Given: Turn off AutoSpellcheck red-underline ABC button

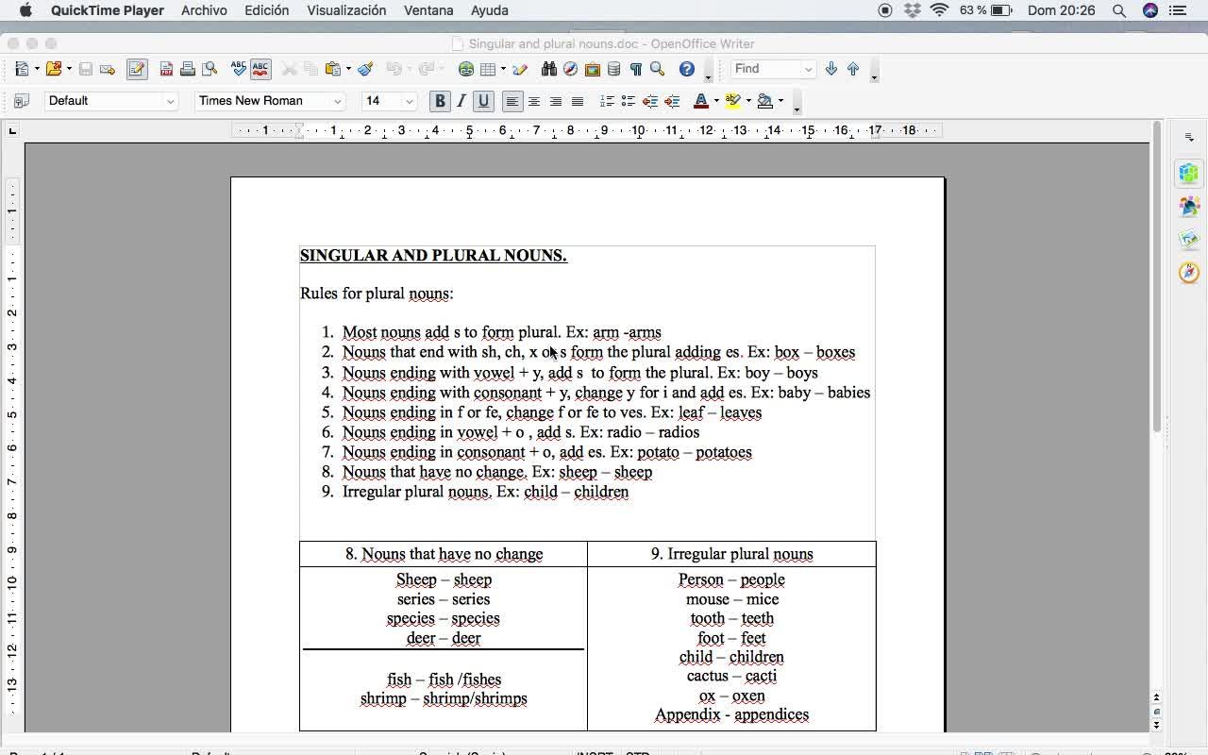Looking at the screenshot, I should tap(260, 69).
